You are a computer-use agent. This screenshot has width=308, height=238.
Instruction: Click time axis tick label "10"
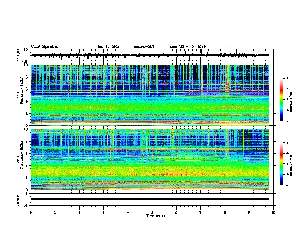point(273,212)
